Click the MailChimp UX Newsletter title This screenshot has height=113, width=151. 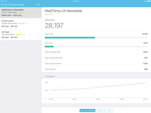pos(63,11)
